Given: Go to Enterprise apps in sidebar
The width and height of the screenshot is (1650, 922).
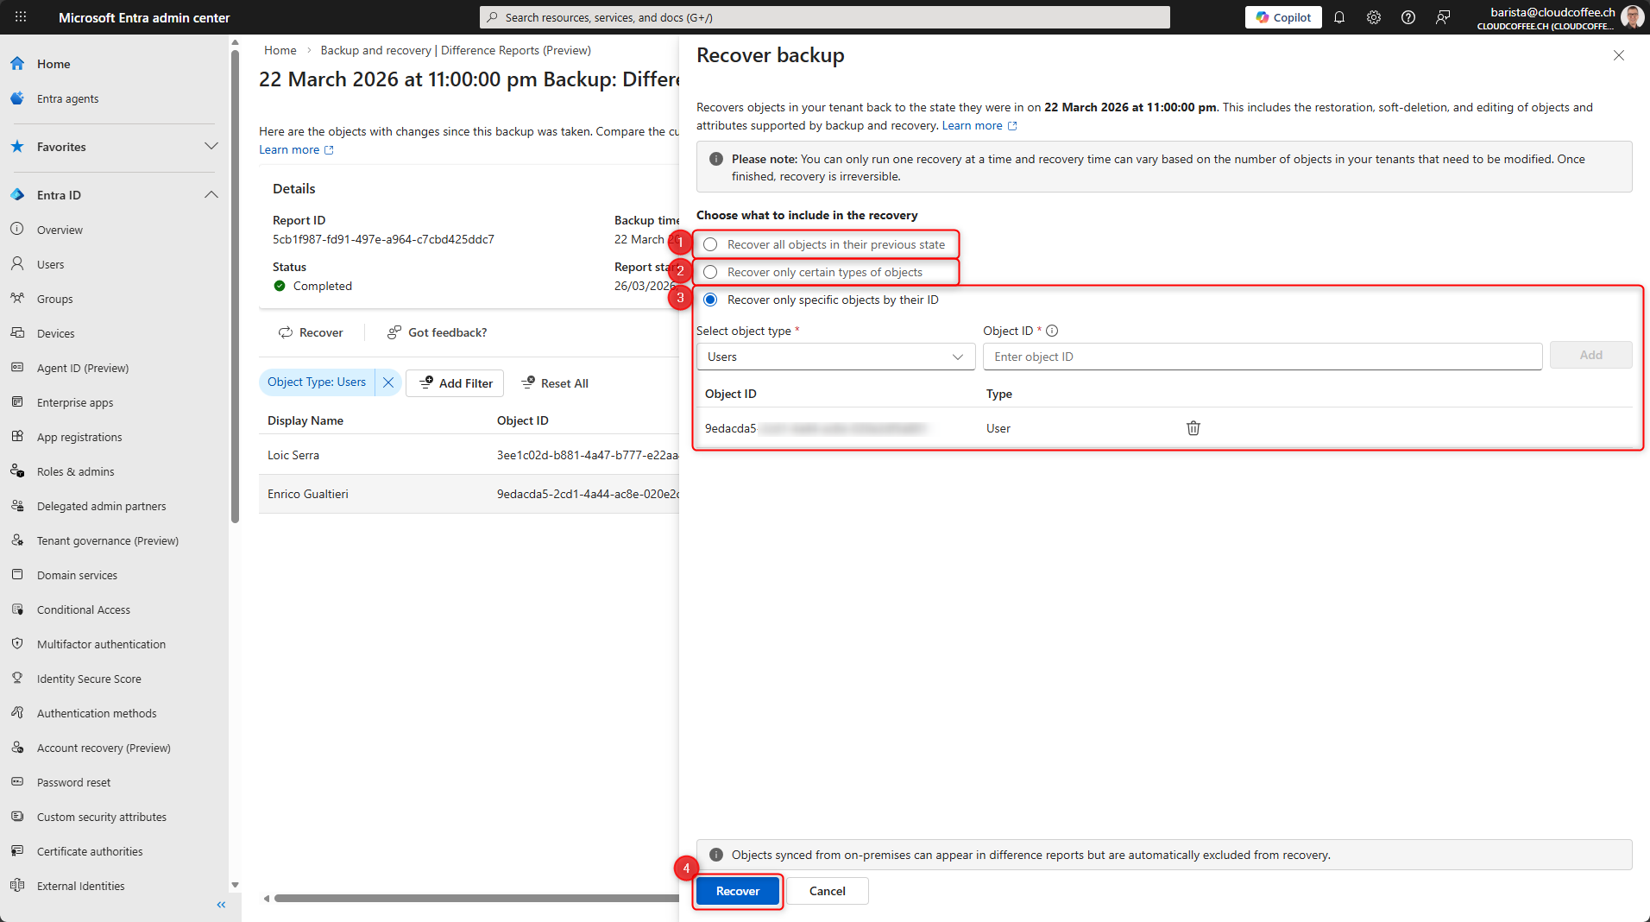Looking at the screenshot, I should [75, 403].
